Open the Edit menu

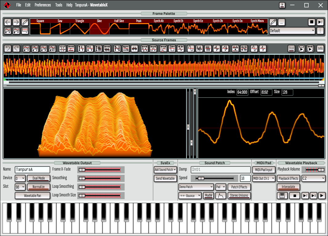point(28,5)
